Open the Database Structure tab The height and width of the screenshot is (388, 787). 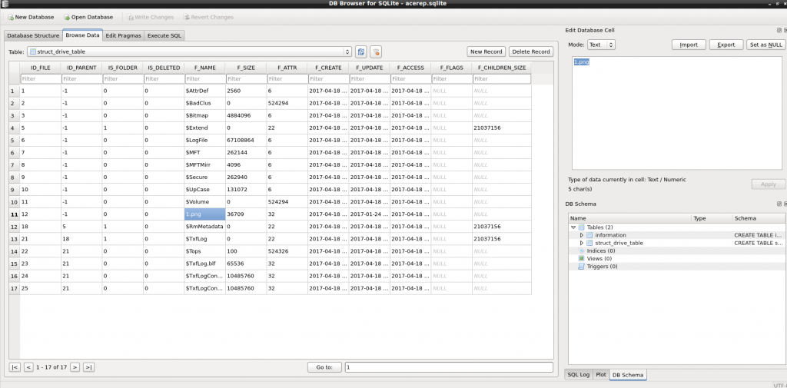[33, 35]
